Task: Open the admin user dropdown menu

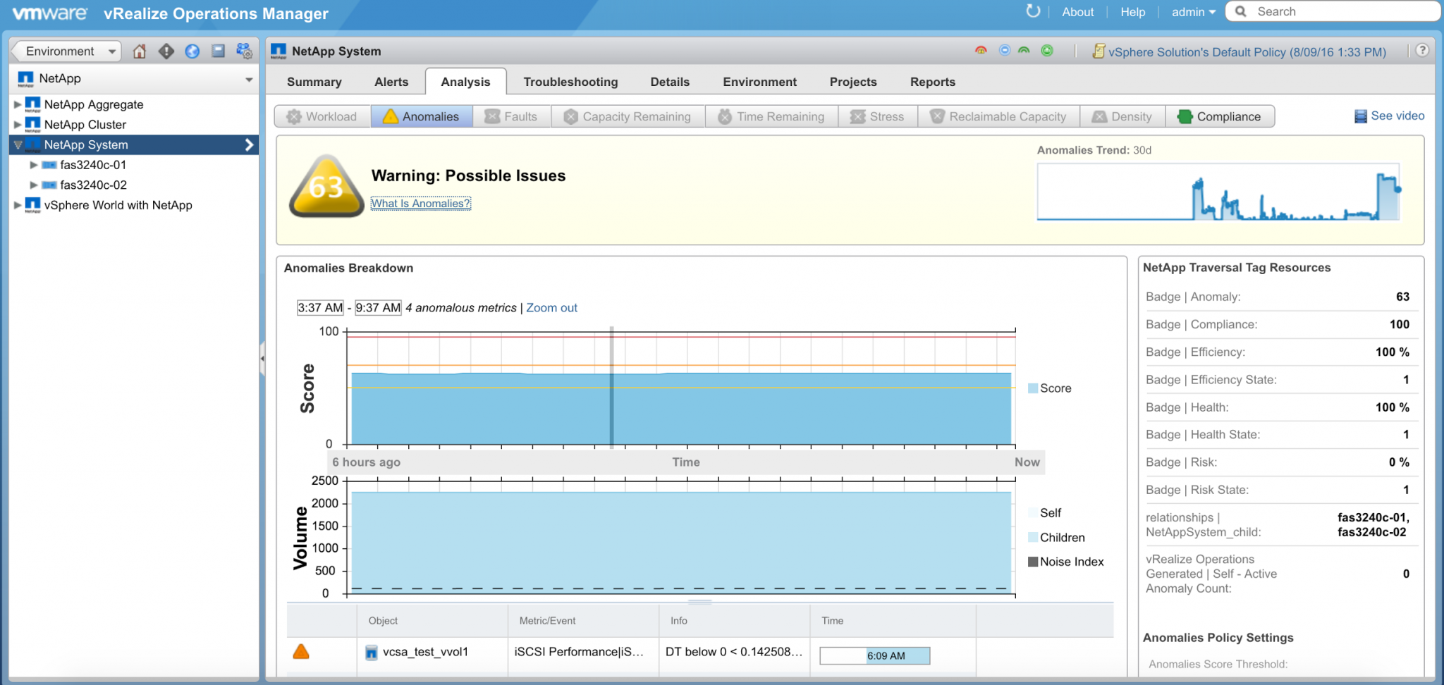Action: (x=1194, y=12)
